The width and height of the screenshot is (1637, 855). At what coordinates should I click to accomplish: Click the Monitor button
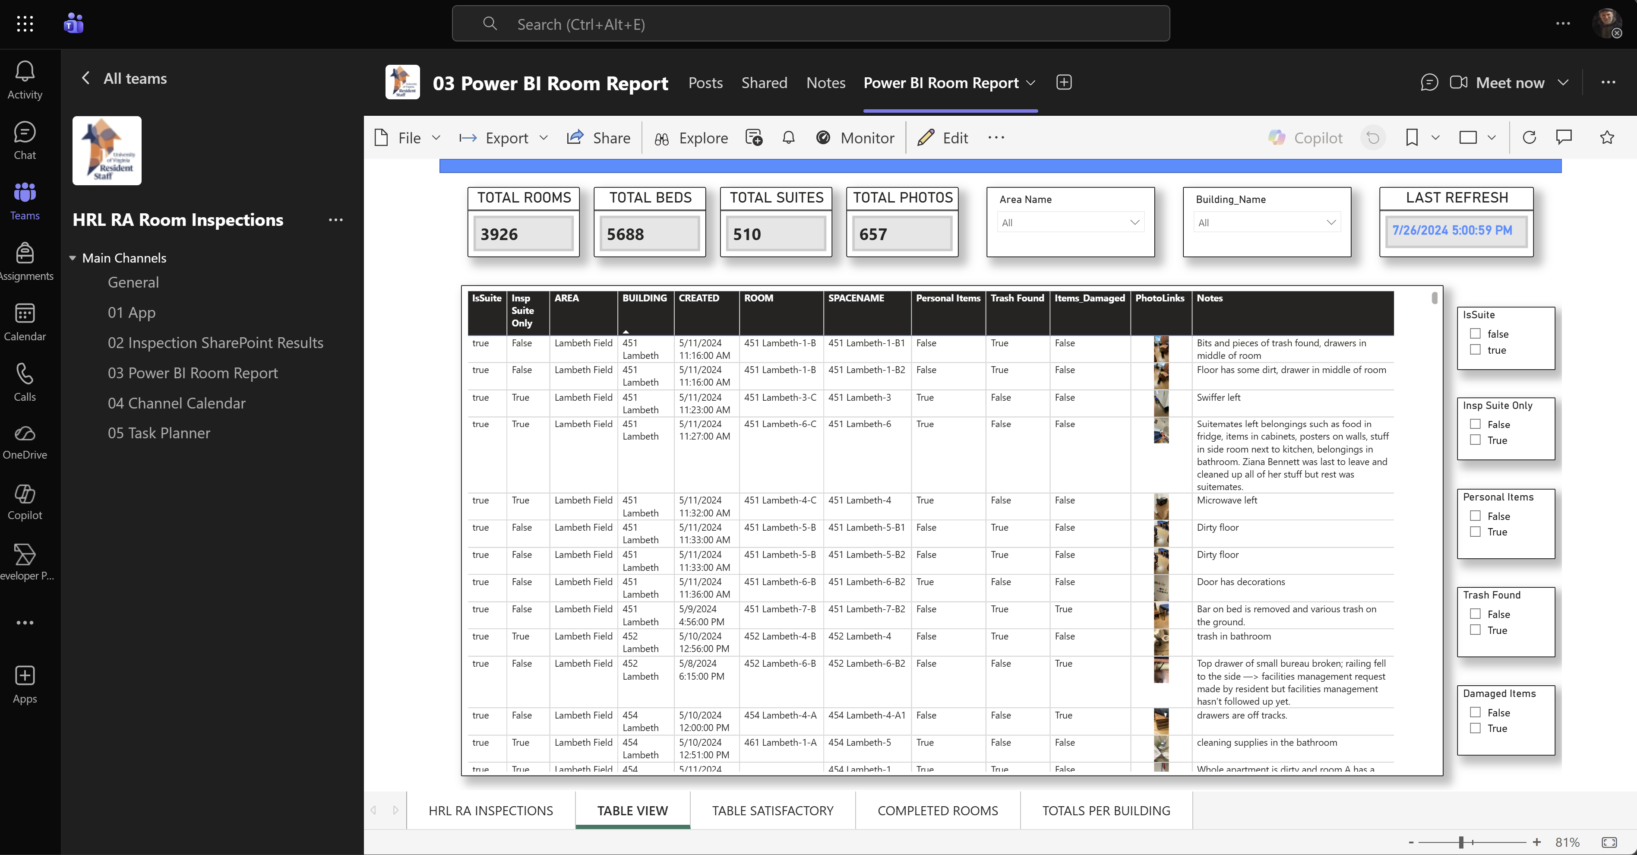click(x=855, y=137)
